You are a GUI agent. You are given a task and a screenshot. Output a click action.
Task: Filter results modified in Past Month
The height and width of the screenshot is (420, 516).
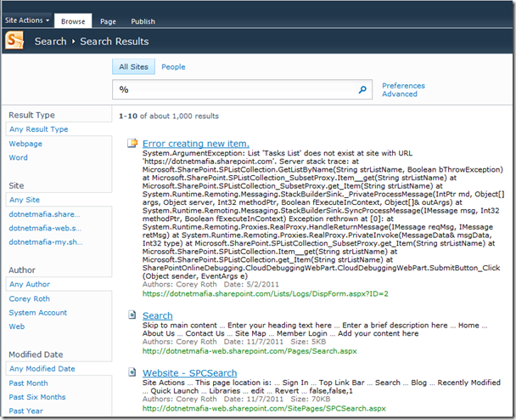28,383
